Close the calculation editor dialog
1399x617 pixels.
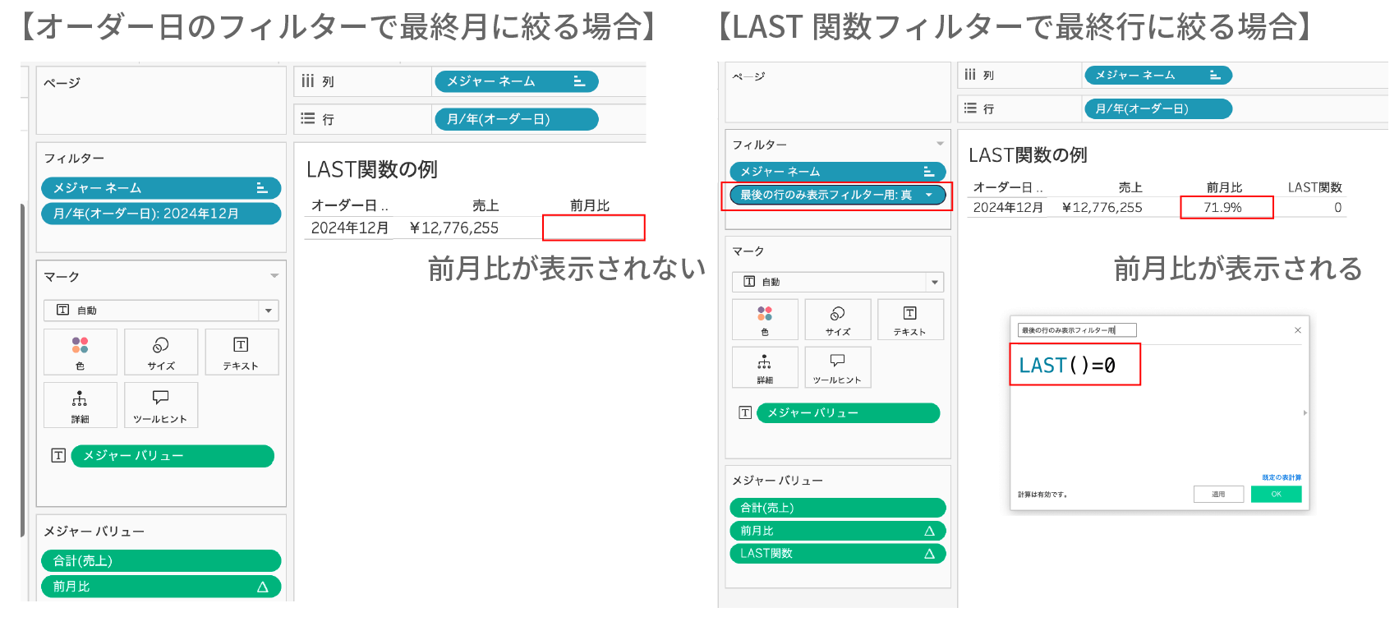1298,330
